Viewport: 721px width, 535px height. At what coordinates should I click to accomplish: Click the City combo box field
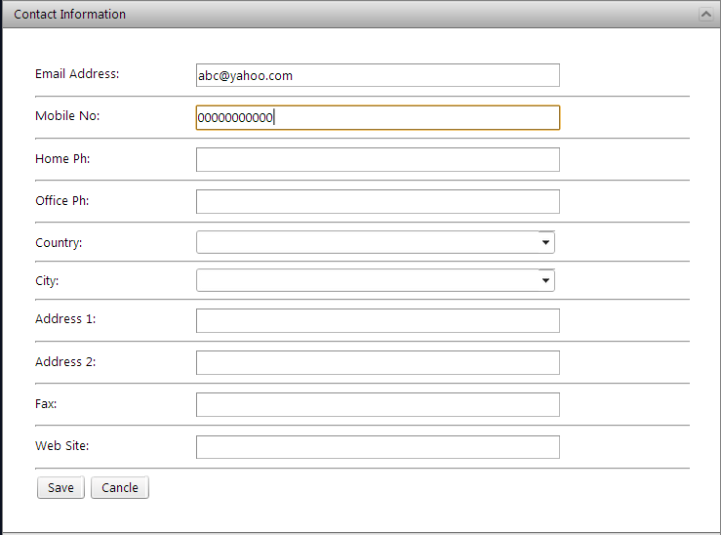tap(367, 281)
